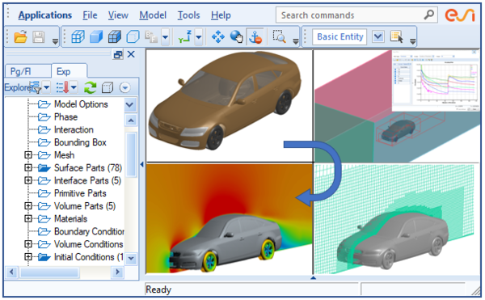Click the convergence plot thumbnail
This screenshot has height=300, width=485.
click(x=436, y=80)
